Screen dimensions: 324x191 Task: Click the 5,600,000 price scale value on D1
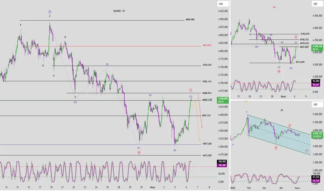pyautogui.click(x=317, y=114)
